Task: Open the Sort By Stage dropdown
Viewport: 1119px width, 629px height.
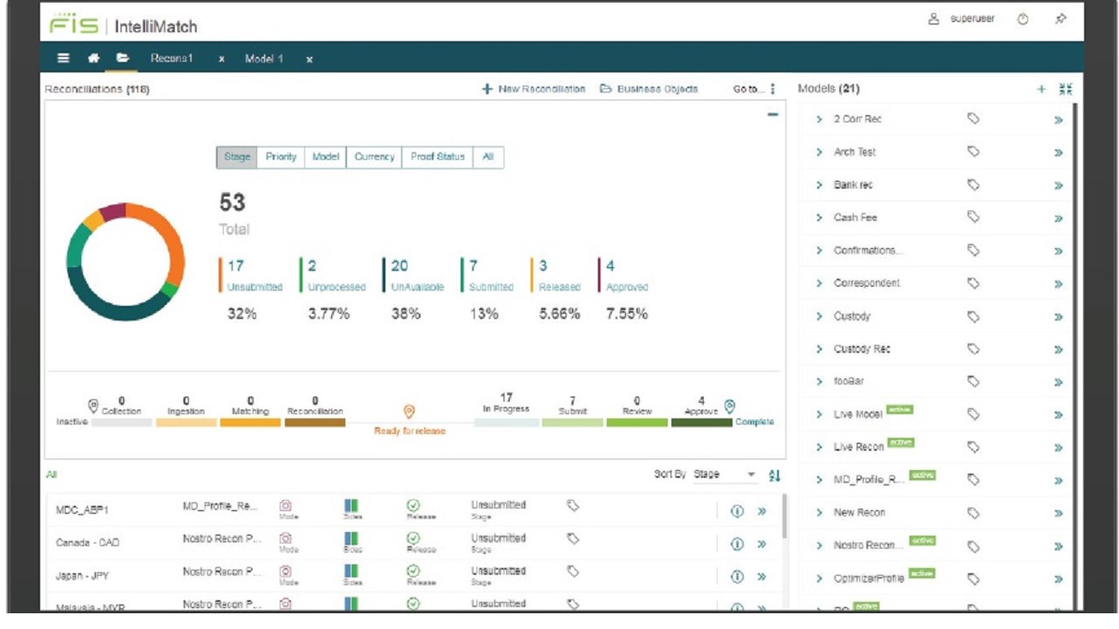Action: 725,474
